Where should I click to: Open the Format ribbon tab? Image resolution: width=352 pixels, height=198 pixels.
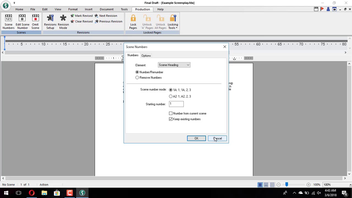(73, 9)
